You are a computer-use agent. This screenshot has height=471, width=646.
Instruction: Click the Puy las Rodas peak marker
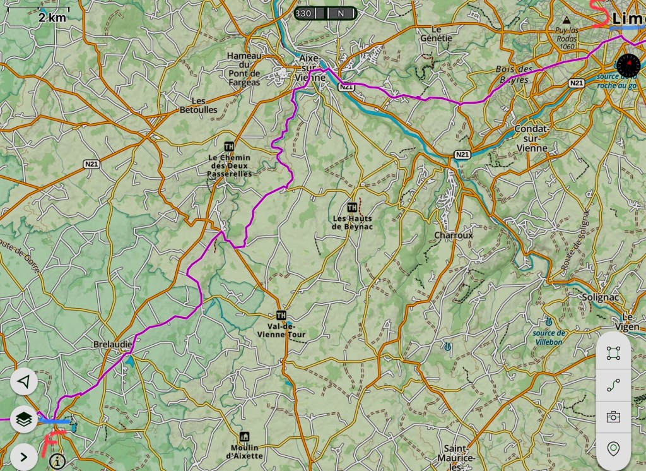(x=567, y=20)
